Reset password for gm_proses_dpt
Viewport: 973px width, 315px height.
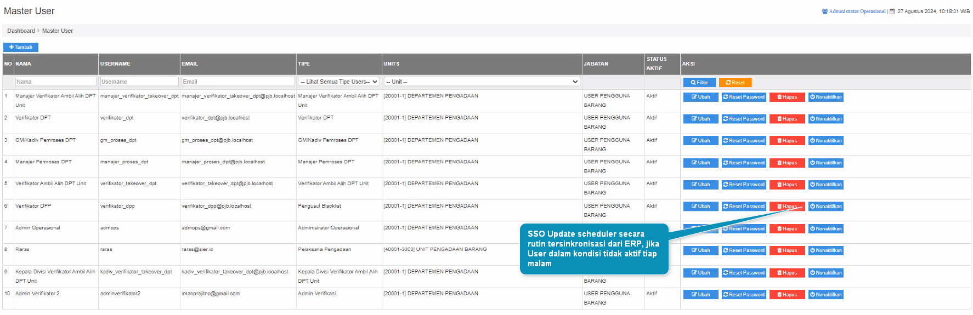pyautogui.click(x=744, y=141)
